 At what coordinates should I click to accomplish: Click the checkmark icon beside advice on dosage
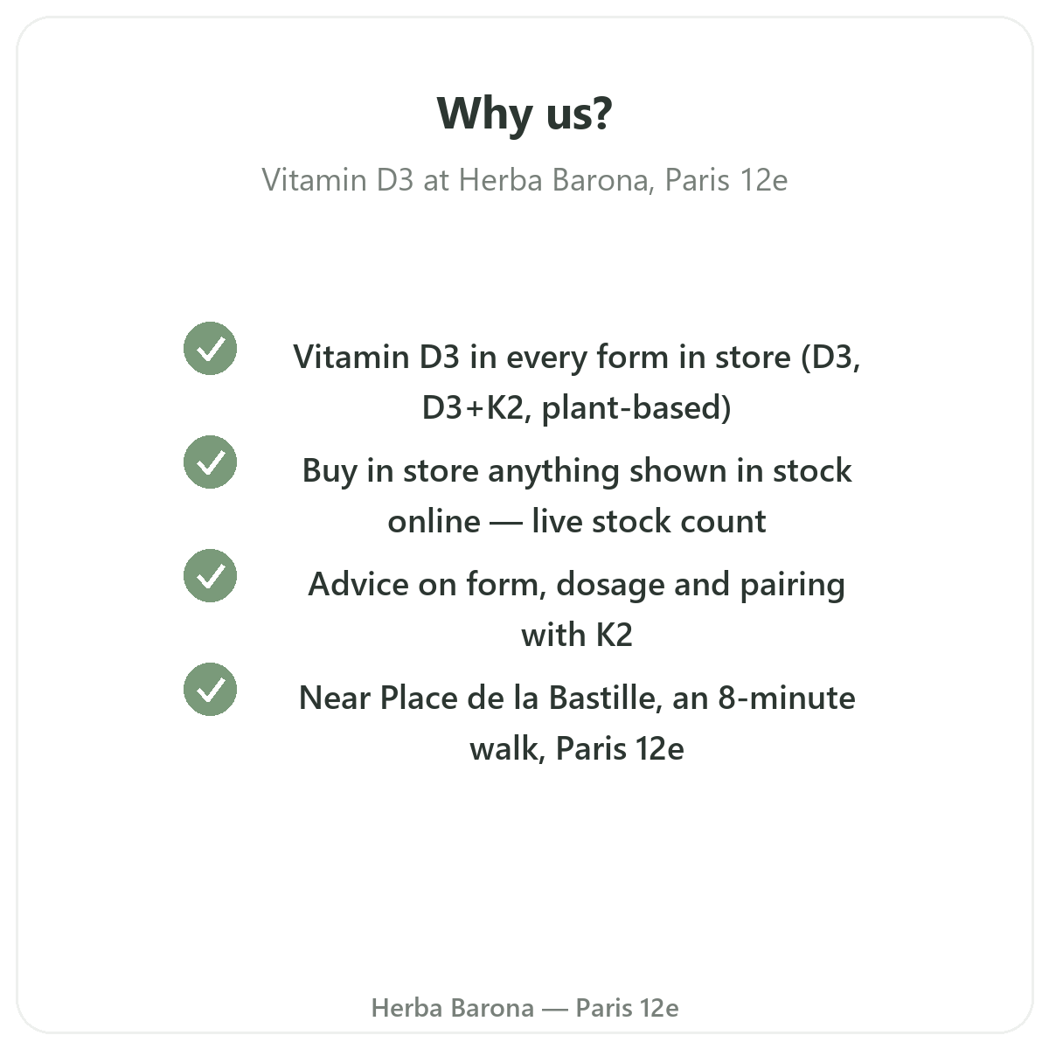click(210, 576)
